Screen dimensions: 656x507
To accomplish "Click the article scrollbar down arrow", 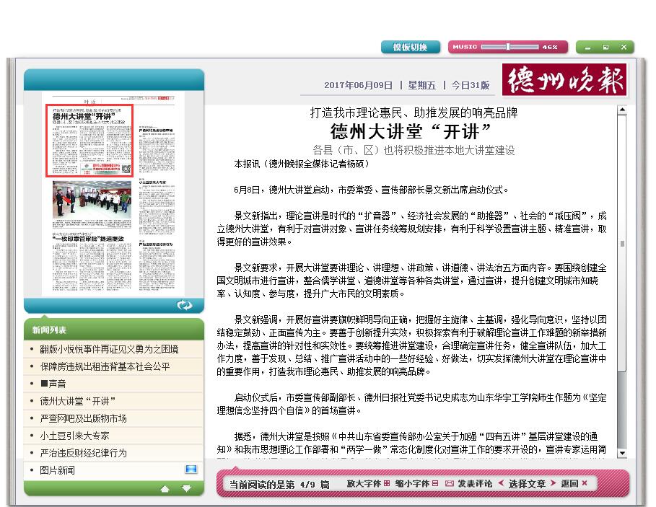I will pos(622,454).
